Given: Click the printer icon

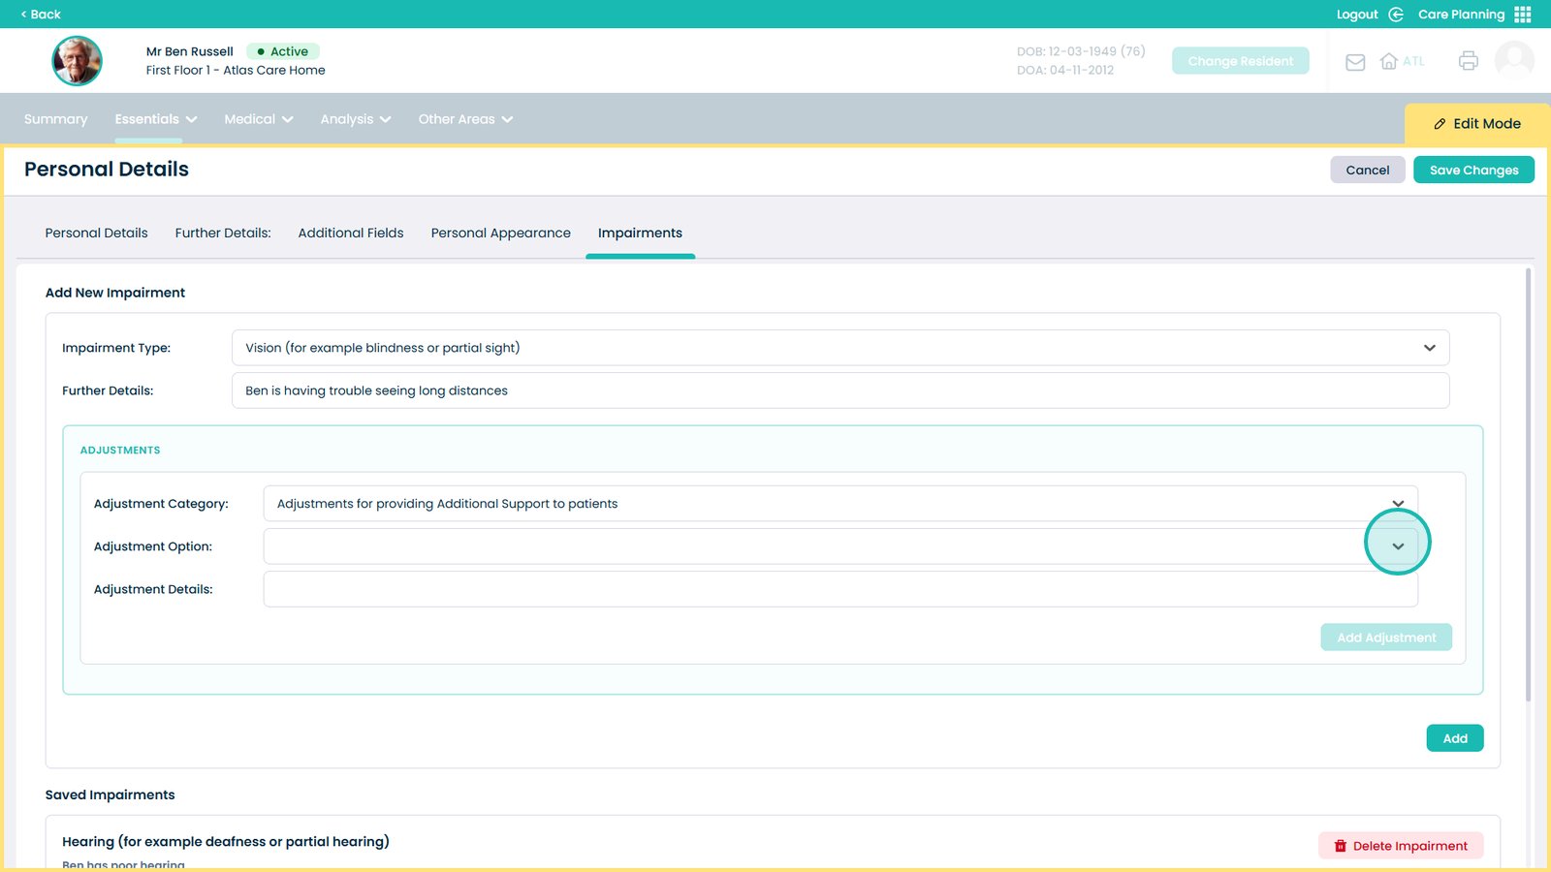Looking at the screenshot, I should [x=1468, y=61].
